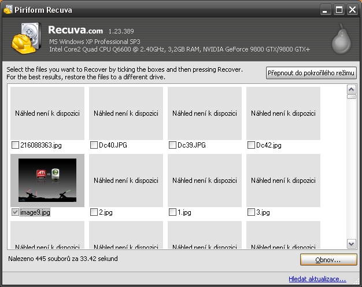362x287 pixels.
Task: Select the 216088363.jpg empty preview tile
Action: (x=47, y=113)
